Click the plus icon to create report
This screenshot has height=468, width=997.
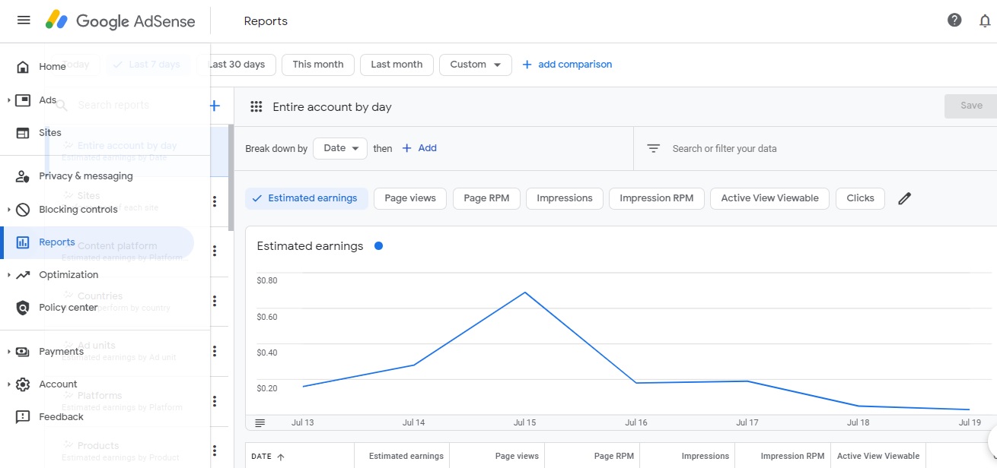pos(215,106)
